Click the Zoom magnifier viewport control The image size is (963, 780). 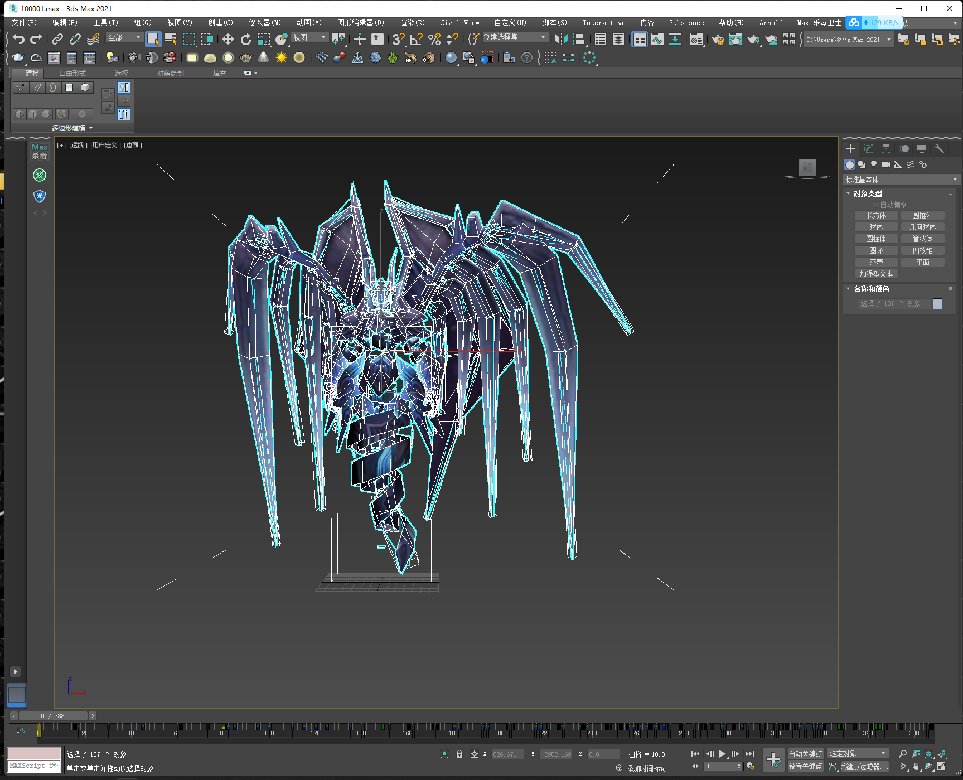click(903, 754)
